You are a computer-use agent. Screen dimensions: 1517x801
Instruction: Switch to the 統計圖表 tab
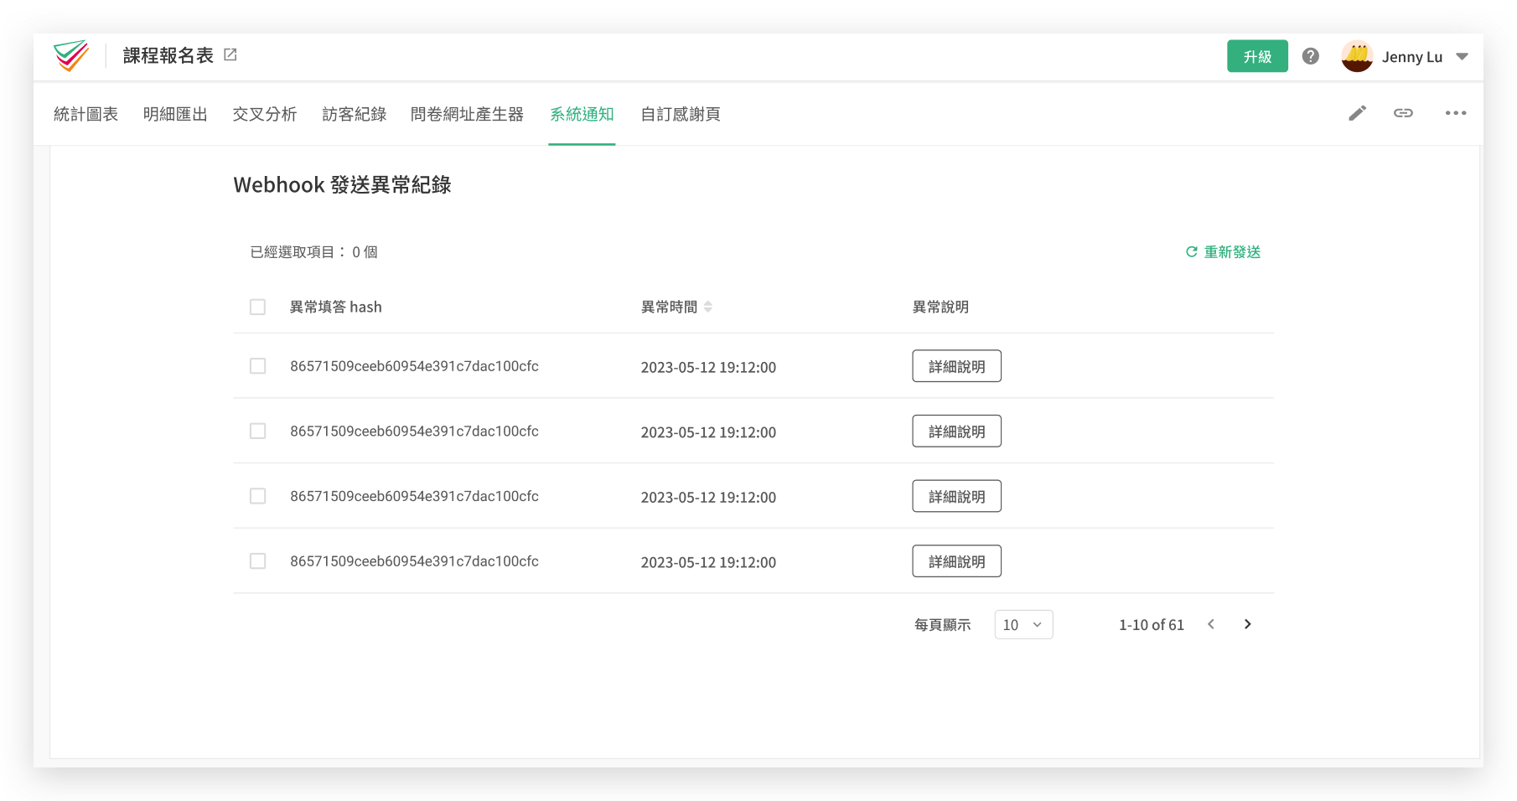[85, 114]
